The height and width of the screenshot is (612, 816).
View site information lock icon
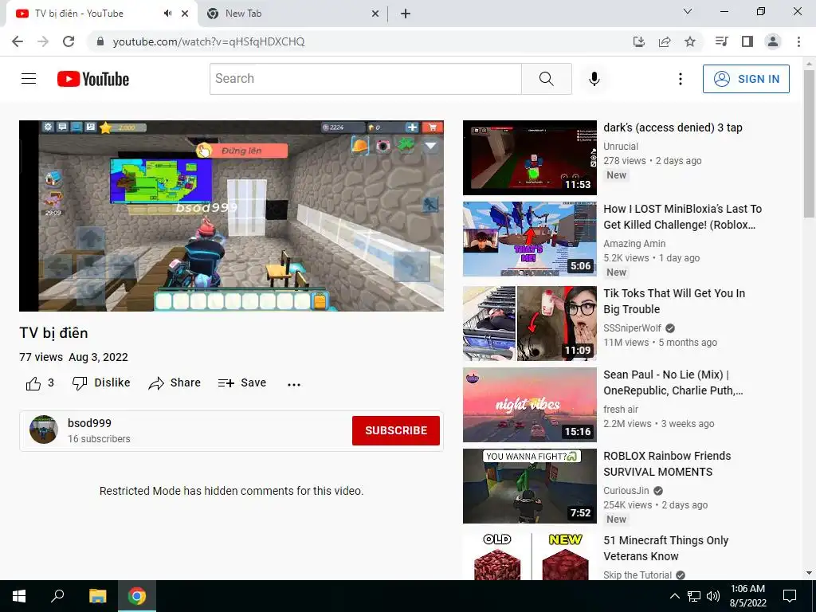pos(100,41)
